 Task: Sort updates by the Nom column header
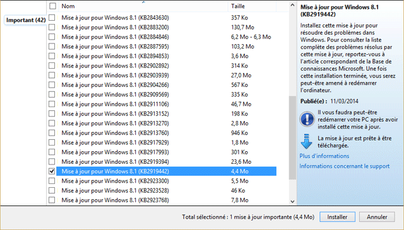143,6
